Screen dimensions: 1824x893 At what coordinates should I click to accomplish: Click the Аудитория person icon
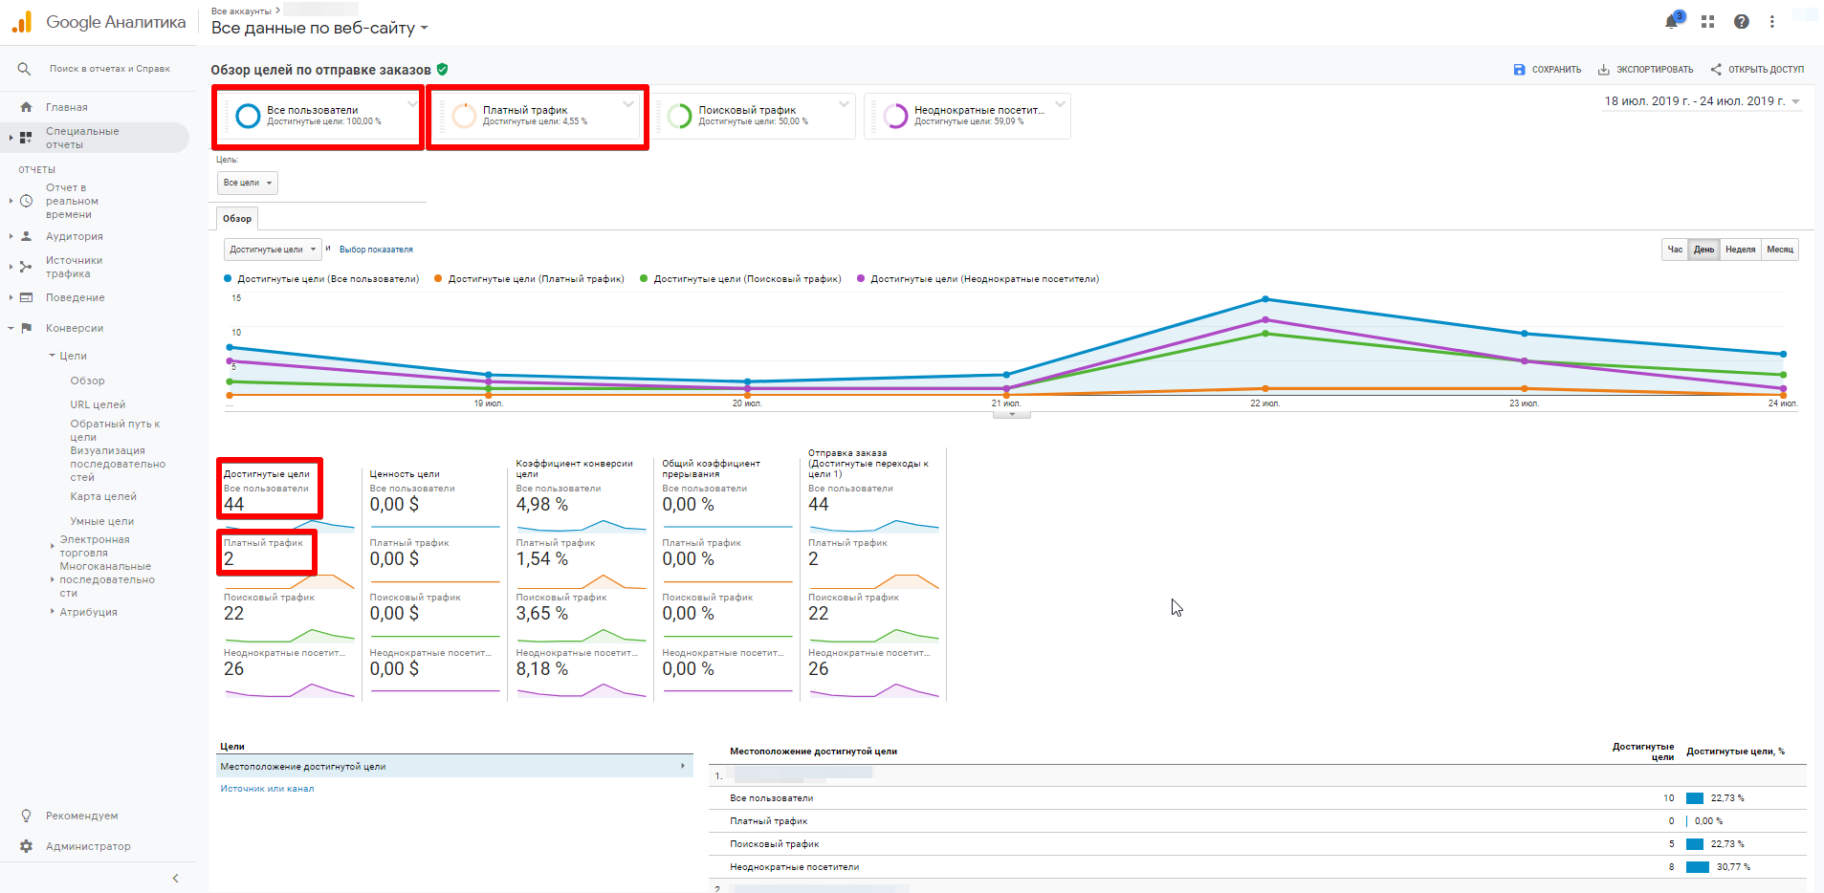[x=26, y=236]
